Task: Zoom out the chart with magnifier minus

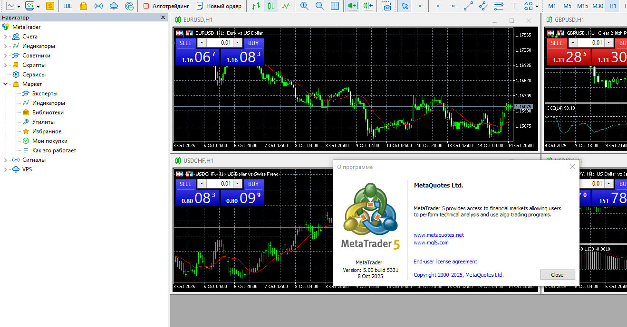Action: (x=319, y=6)
